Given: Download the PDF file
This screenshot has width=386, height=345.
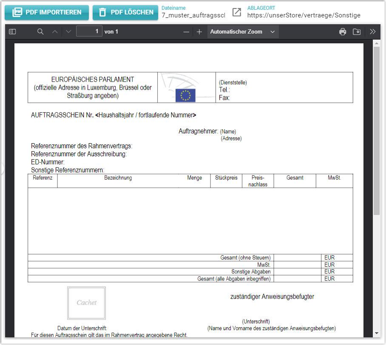Looking at the screenshot, I should [357, 32].
